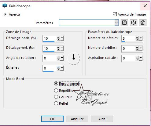Image resolution: width=151 pixels, height=126 pixels.
Task: Open Aspiration radiale slider dropdown arrow
Action: tap(141, 58)
